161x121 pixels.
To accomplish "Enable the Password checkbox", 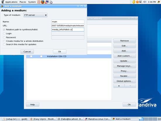I will coord(4,38).
